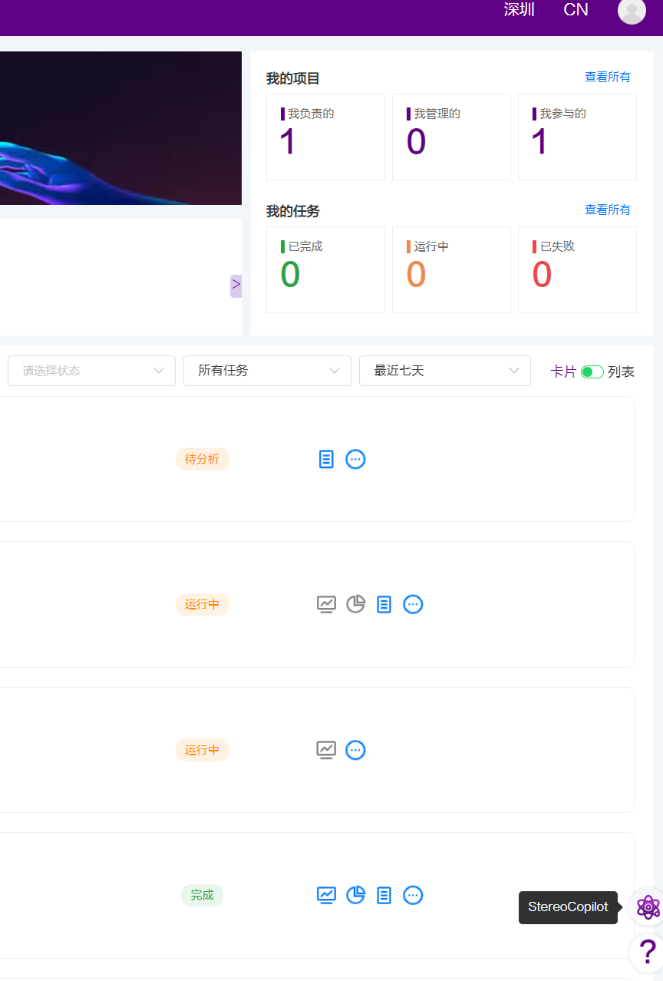The height and width of the screenshot is (981, 663).
Task: Switch language via the CN menu item
Action: (576, 10)
